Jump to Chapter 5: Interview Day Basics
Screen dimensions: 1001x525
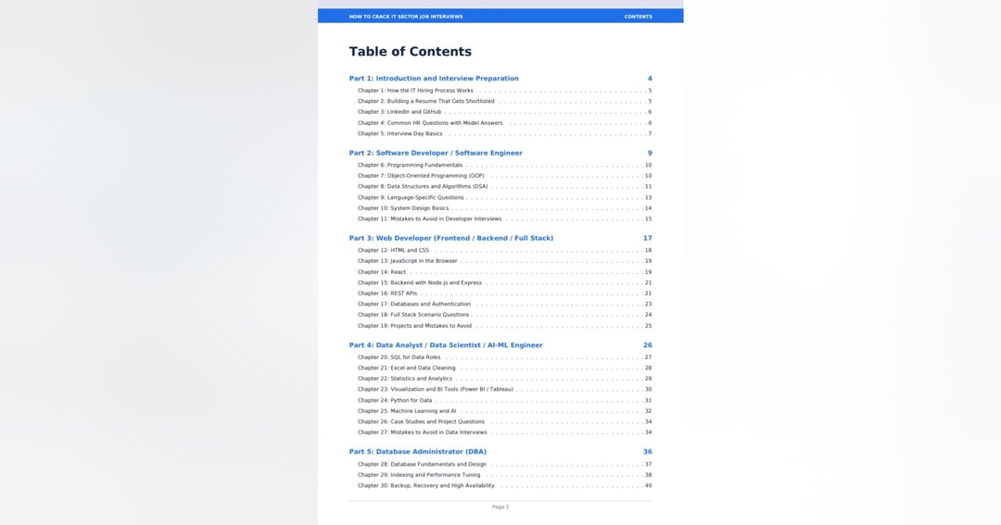click(399, 133)
